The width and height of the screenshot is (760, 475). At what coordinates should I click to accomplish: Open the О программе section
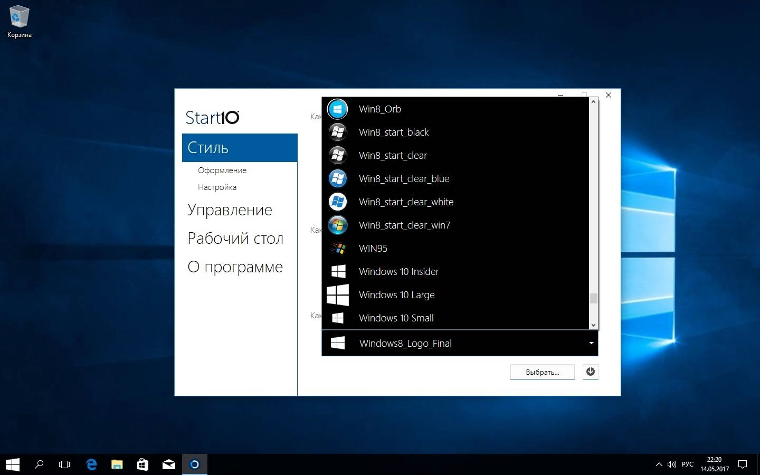click(235, 267)
